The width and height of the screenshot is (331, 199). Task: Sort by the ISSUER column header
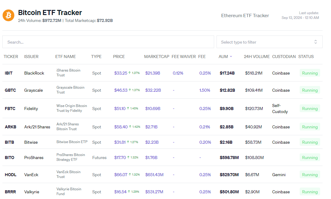tap(31, 57)
